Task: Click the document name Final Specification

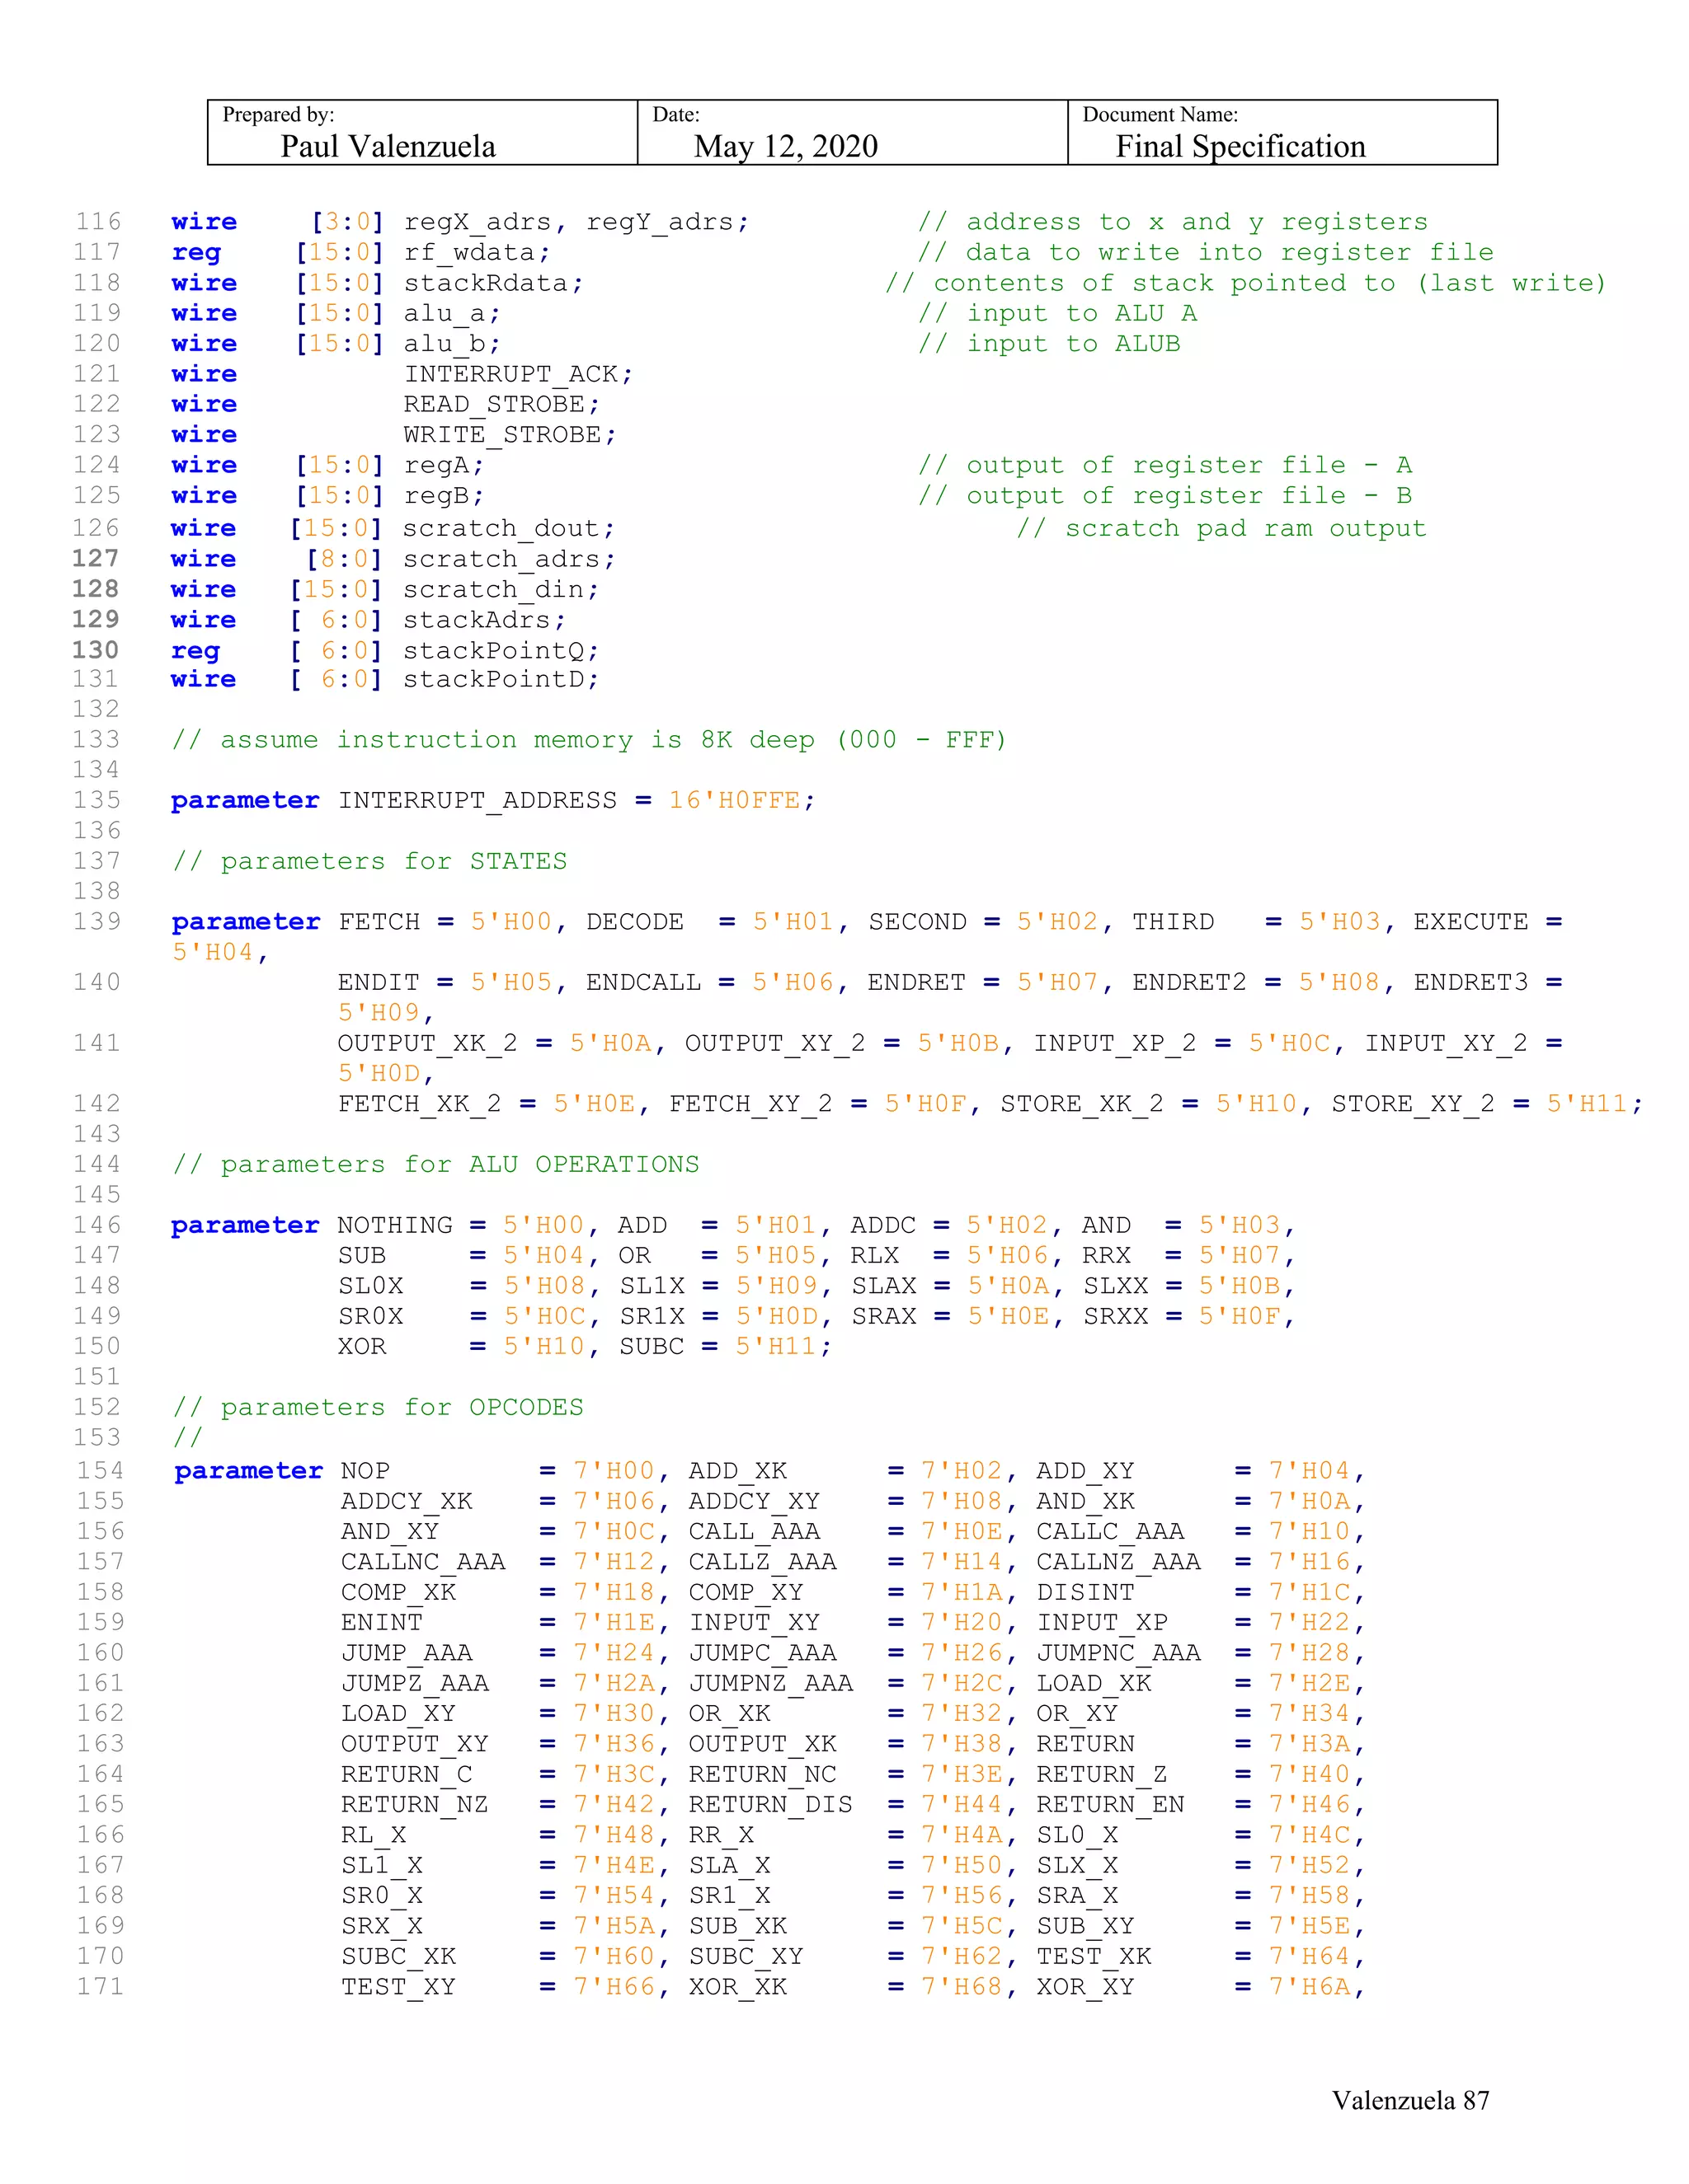Action: [1240, 147]
